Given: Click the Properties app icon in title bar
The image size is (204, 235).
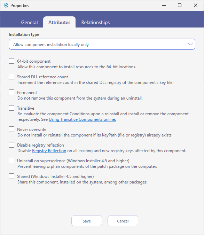Looking at the screenshot, I should (x=6, y=5).
